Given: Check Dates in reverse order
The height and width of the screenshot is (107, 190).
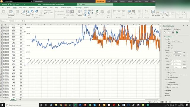Looking at the screenshot, I should click(166, 87).
